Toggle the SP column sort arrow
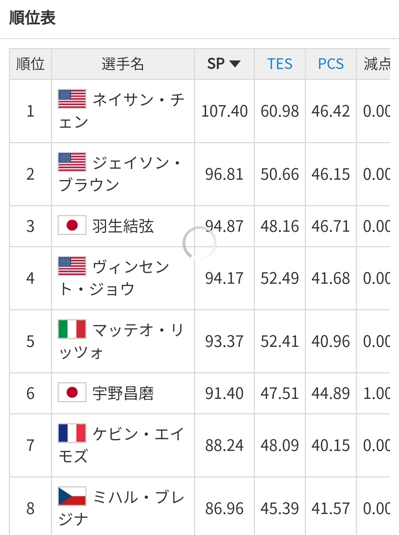This screenshot has width=399, height=535. [x=235, y=64]
